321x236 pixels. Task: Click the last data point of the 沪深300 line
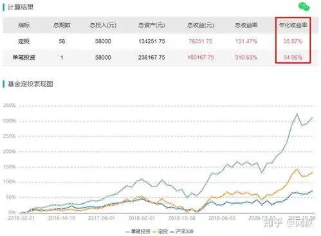[x=312, y=191]
